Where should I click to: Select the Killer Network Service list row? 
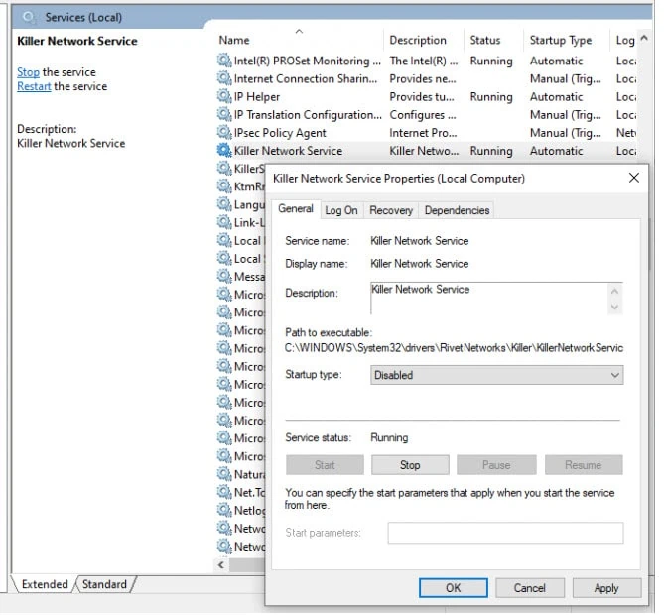(427, 150)
